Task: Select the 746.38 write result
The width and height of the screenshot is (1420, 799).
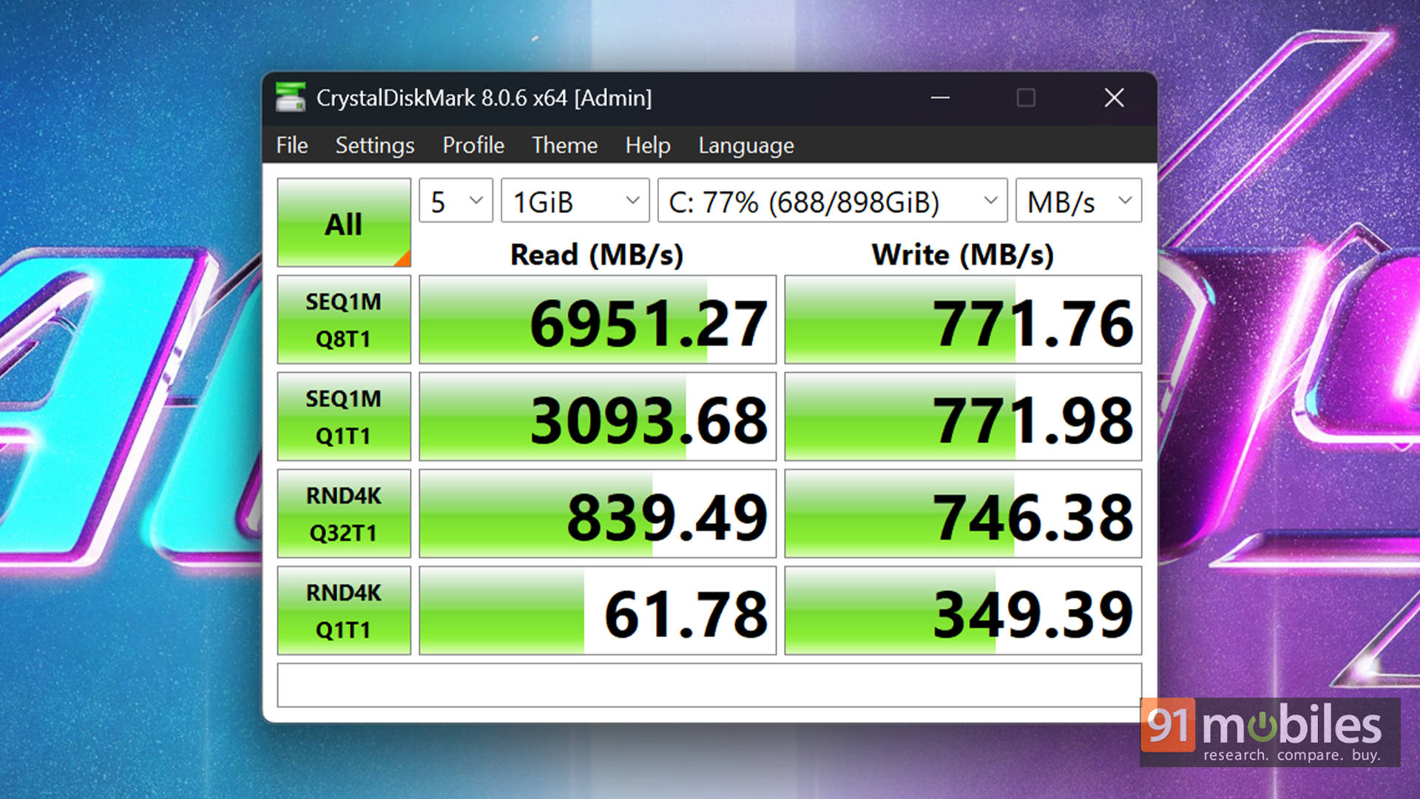Action: (x=963, y=513)
